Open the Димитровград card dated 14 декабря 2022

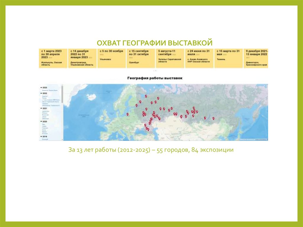pos(82,58)
